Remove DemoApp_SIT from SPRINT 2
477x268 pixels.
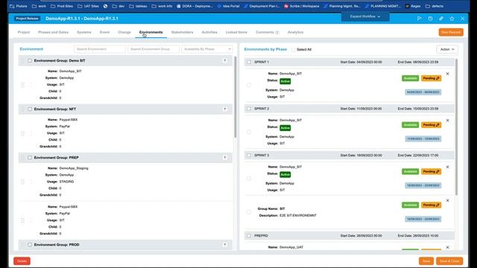pos(447,121)
